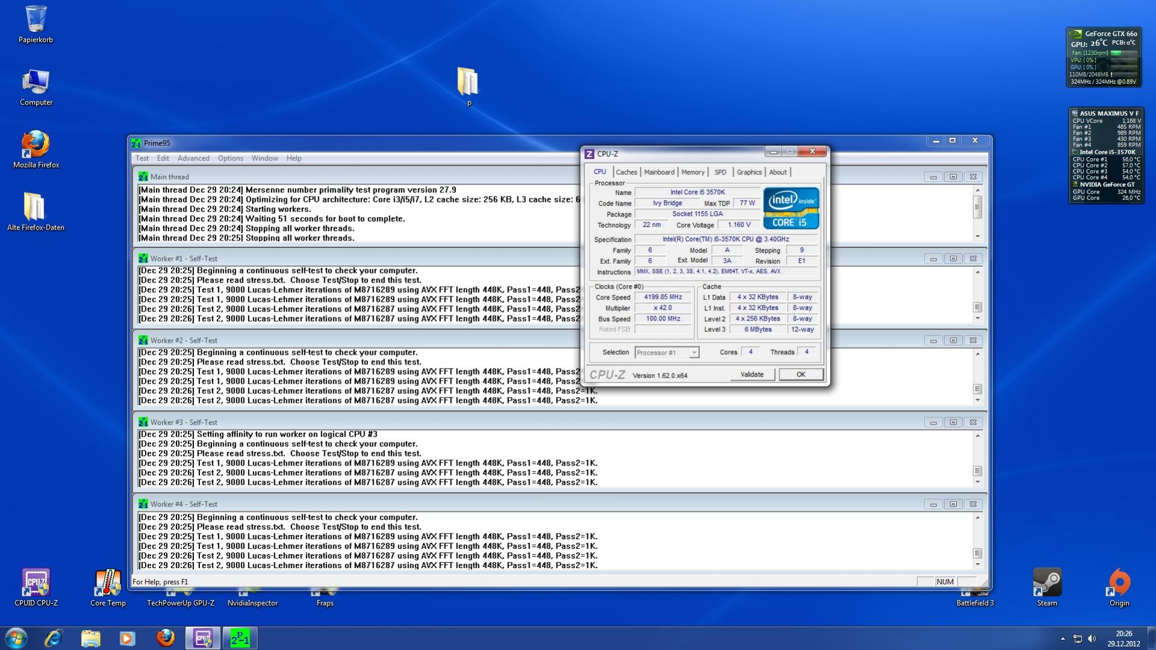Viewport: 1156px width, 650px height.
Task: Click the CPU-Z title bar Z icon
Action: [589, 154]
